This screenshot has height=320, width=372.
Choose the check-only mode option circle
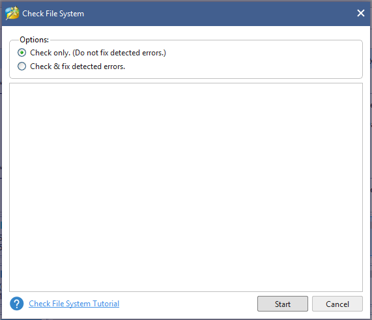[22, 52]
